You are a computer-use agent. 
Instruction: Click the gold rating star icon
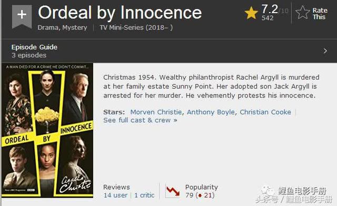click(251, 13)
